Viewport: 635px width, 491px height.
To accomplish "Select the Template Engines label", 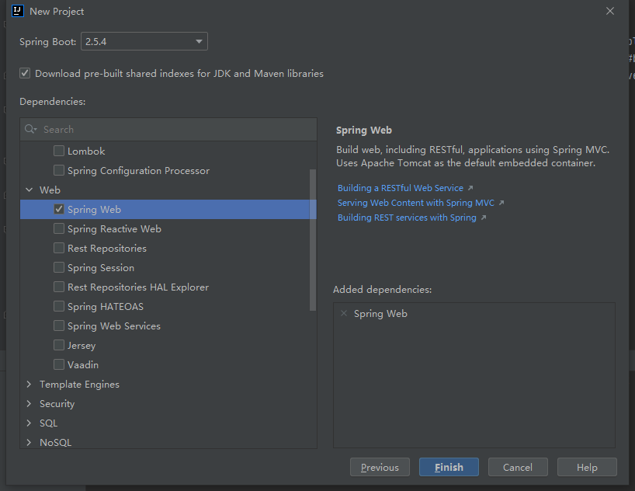I will tap(79, 385).
